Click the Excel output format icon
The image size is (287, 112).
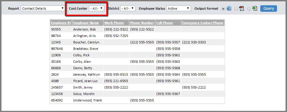click(255, 9)
